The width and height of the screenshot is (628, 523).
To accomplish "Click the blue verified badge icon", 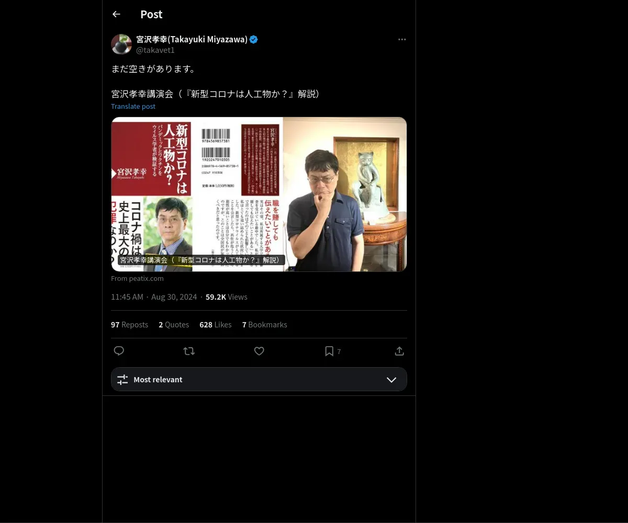I will point(254,39).
